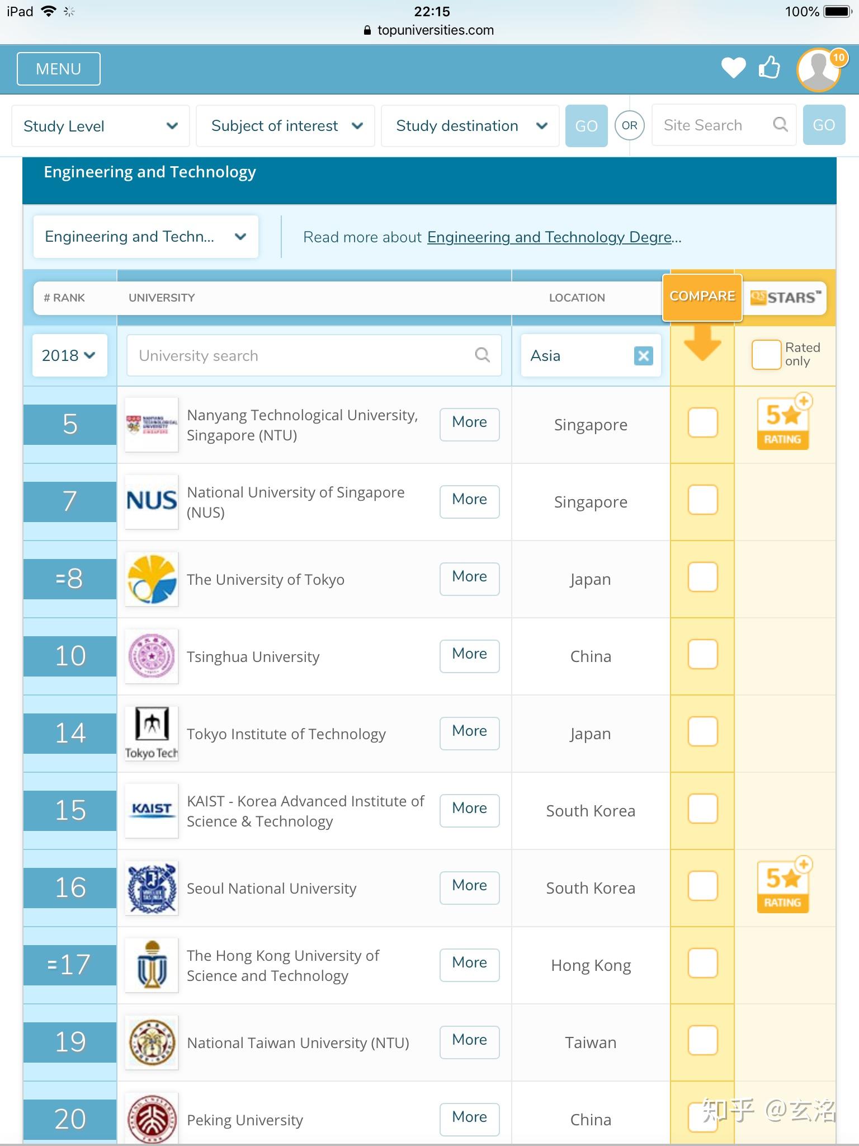Open the University of Tokyo logo

tap(152, 579)
